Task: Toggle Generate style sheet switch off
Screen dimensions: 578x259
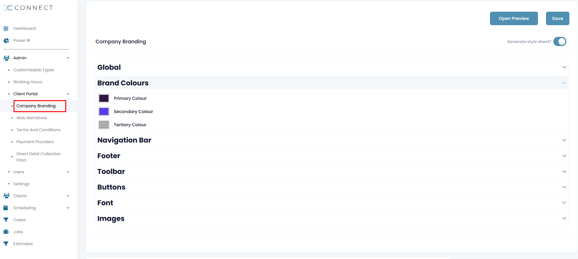Action: [x=560, y=41]
